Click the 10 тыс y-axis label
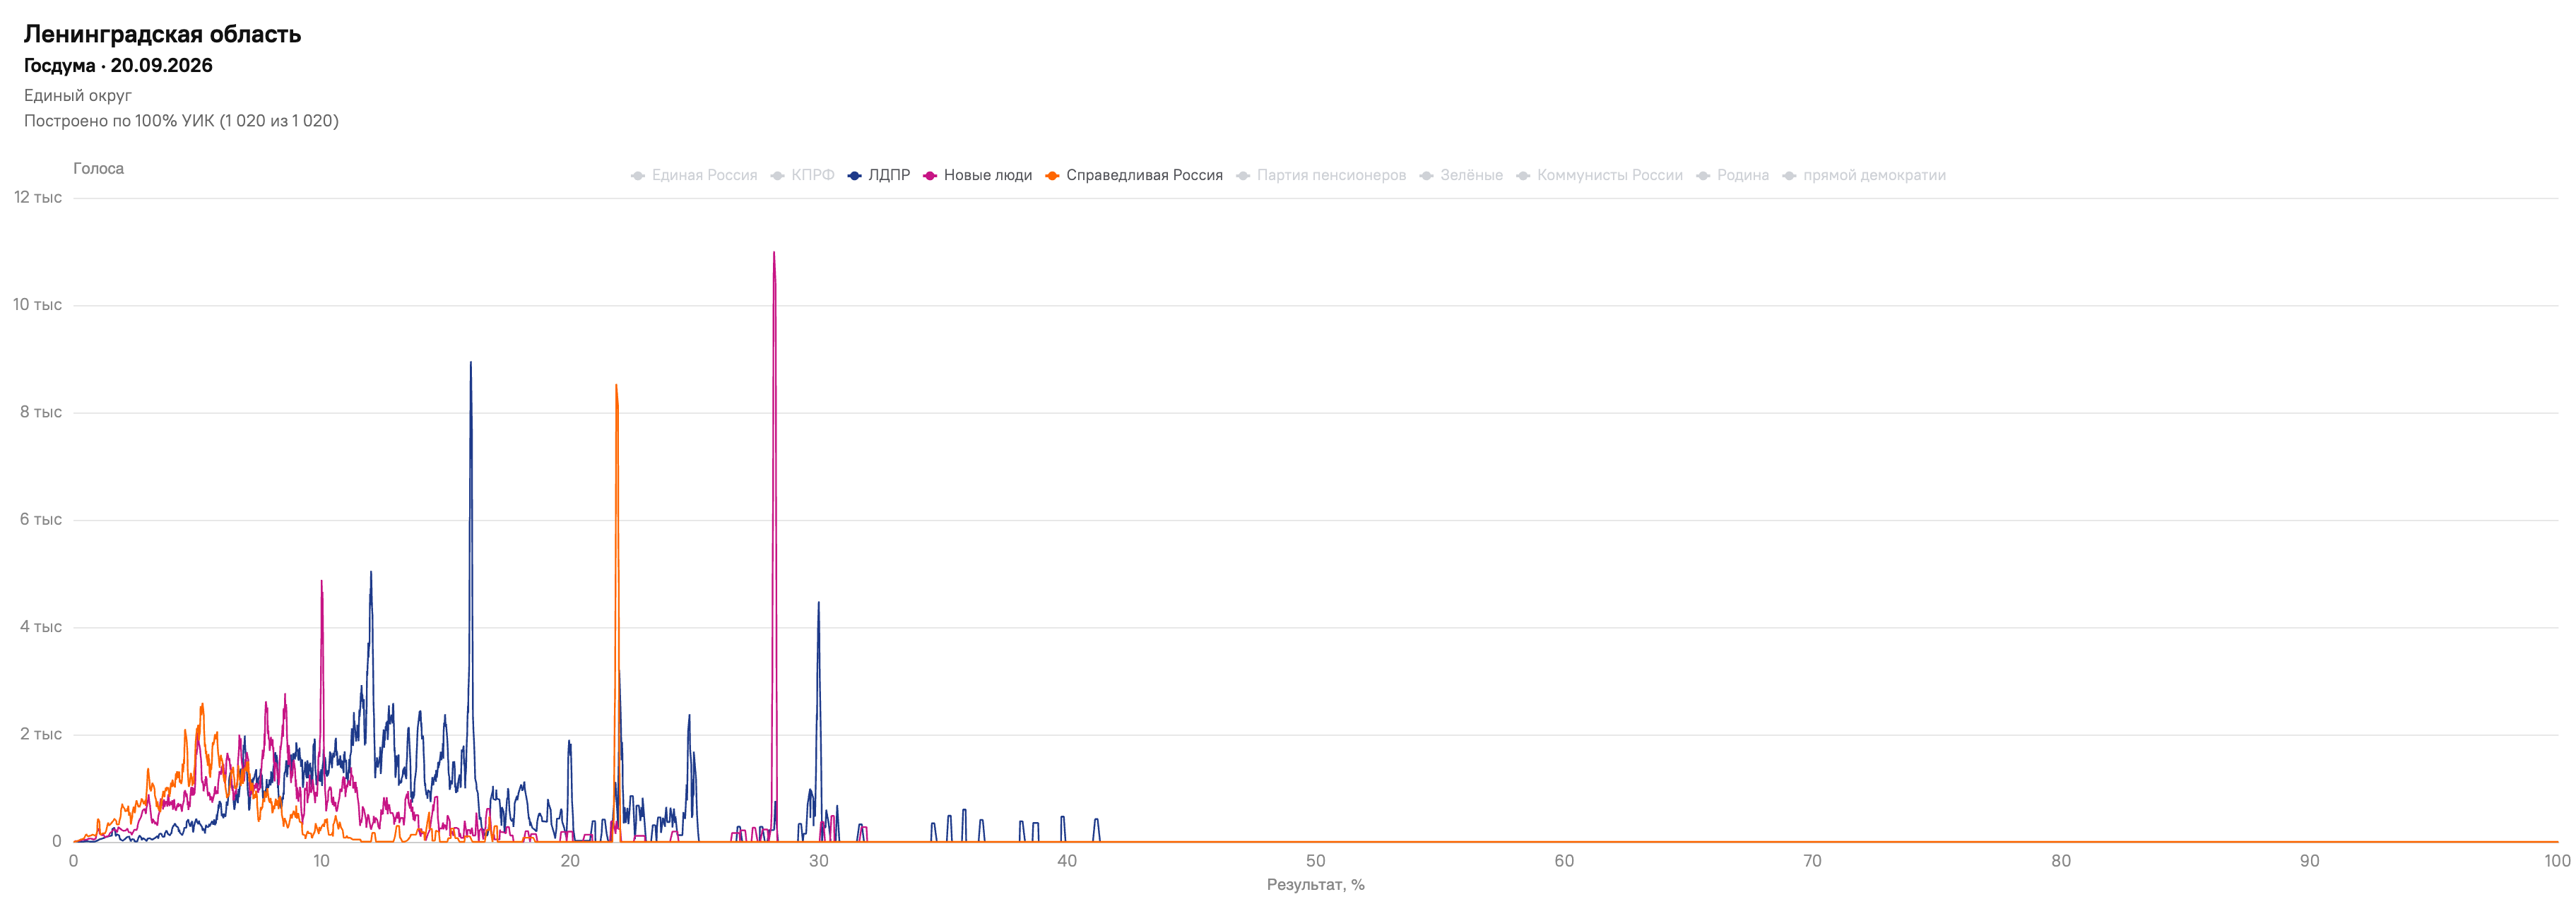The image size is (2576, 904). 38,305
